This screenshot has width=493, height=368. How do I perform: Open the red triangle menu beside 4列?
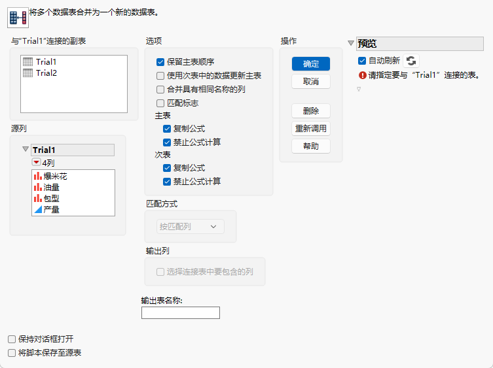coord(36,162)
